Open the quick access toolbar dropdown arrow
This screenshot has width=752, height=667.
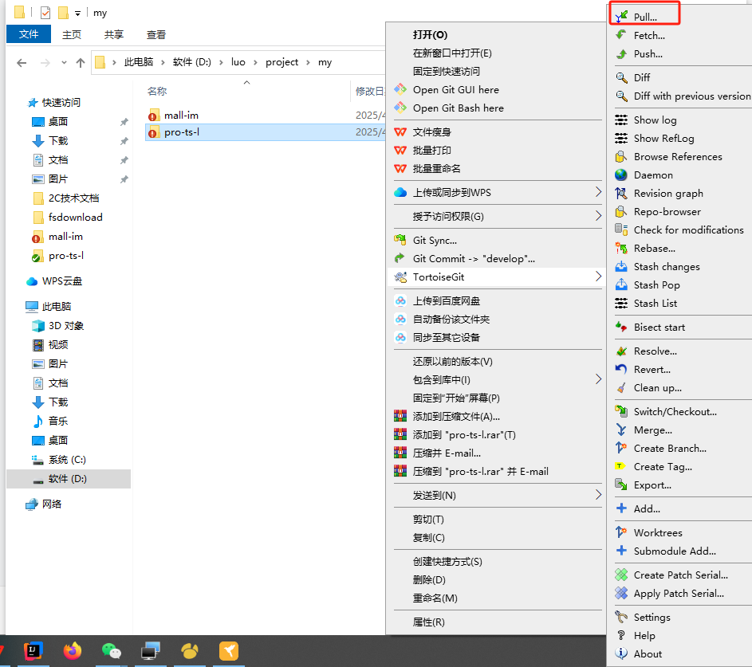point(77,14)
